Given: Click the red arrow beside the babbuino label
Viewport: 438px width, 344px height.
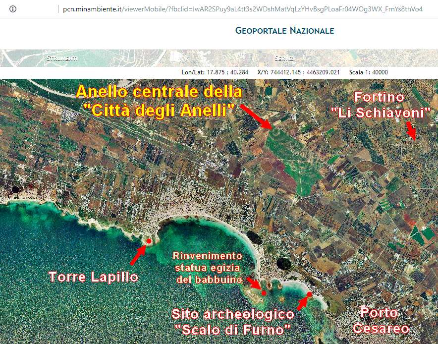Looking at the screenshot, I should click(x=254, y=283).
